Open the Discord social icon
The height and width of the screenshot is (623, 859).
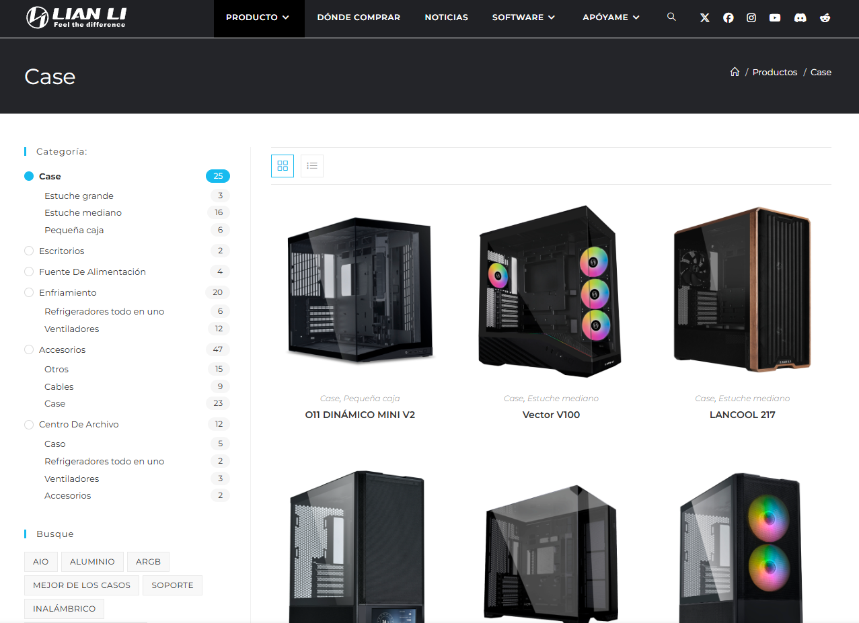pyautogui.click(x=800, y=18)
